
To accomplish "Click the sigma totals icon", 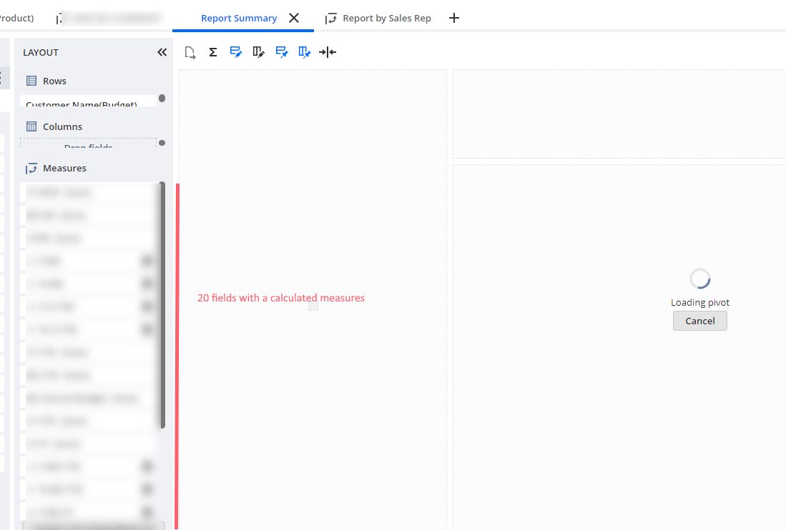I will pos(213,52).
